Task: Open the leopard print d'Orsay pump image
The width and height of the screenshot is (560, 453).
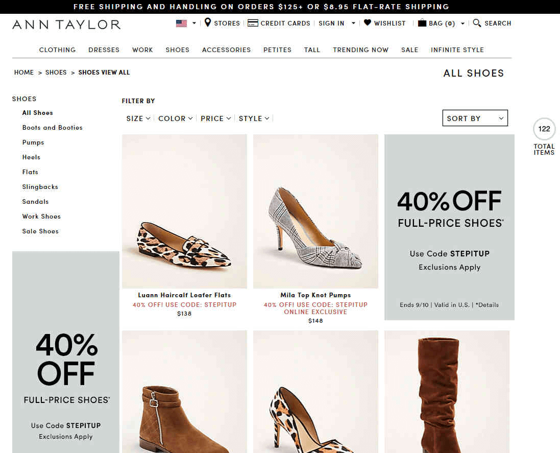Action: [315, 392]
